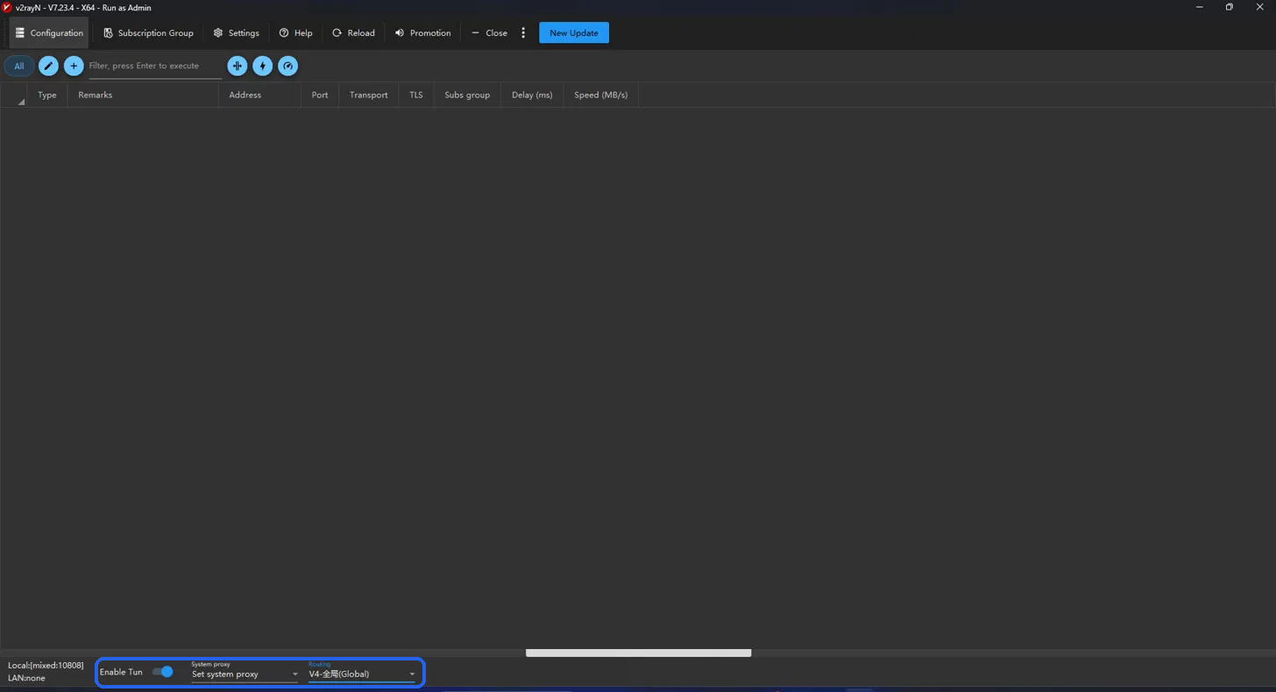
Task: Click the horizontal scrollbar thumb
Action: tap(638, 653)
